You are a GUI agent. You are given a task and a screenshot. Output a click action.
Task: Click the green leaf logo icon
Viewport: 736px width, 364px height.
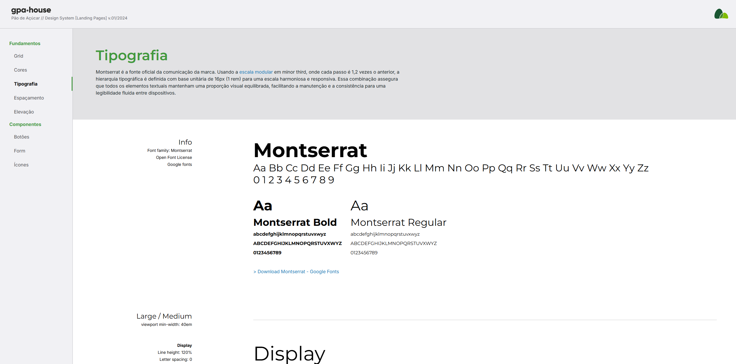click(721, 14)
